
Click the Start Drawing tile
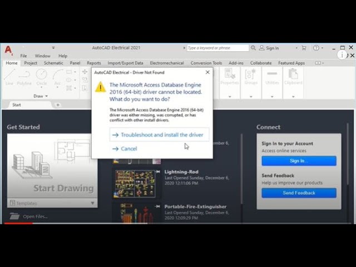52,166
